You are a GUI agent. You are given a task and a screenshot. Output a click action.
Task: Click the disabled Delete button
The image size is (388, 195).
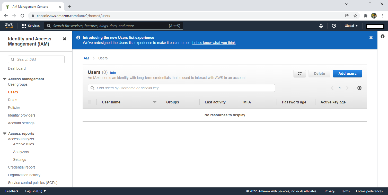(x=319, y=74)
